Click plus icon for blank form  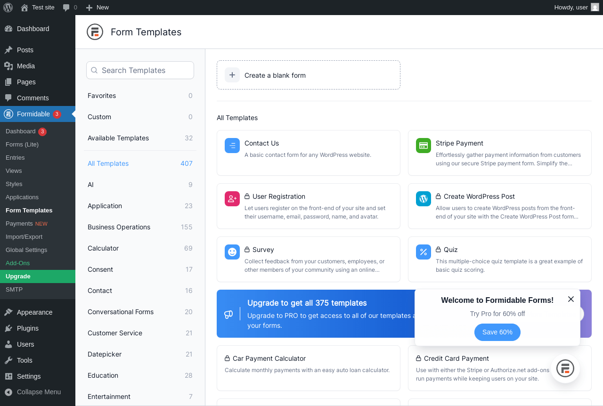point(232,75)
